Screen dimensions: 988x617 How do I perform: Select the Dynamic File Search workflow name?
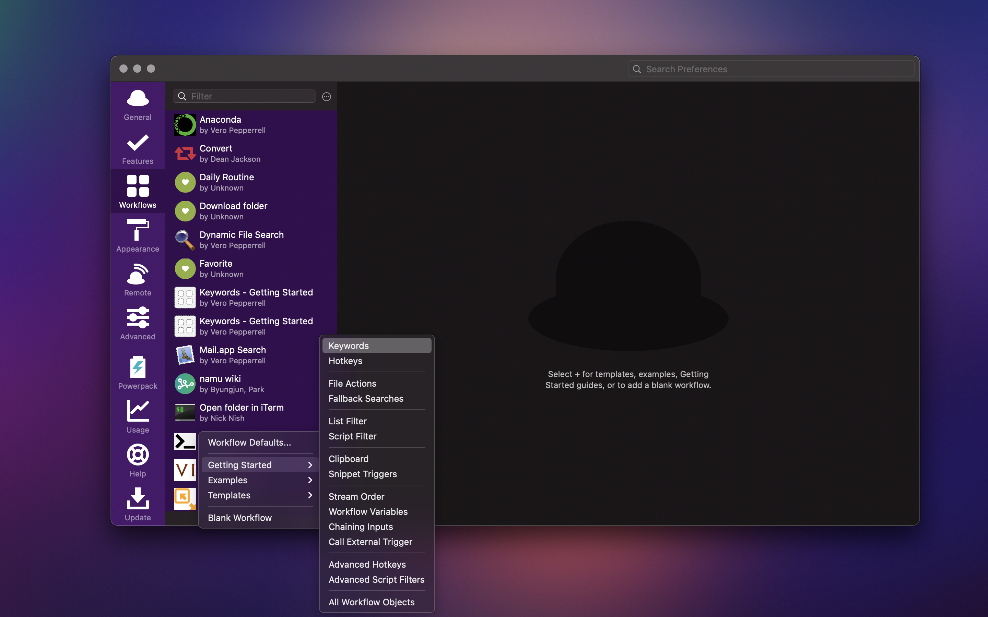242,235
